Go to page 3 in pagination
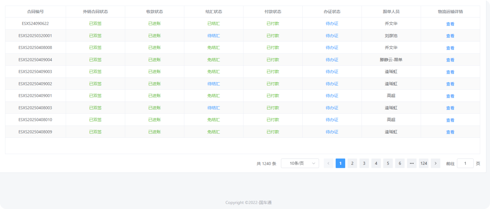 [x=364, y=163]
